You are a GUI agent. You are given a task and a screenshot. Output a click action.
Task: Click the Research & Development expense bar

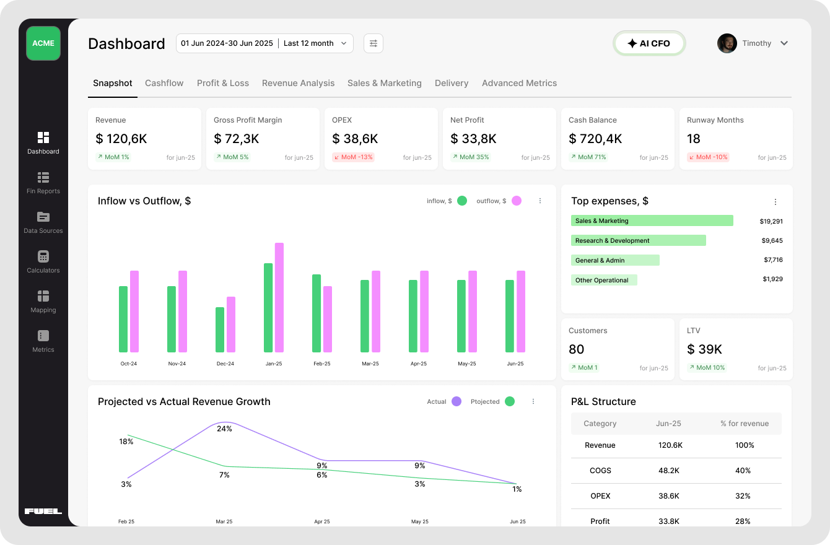(x=639, y=240)
